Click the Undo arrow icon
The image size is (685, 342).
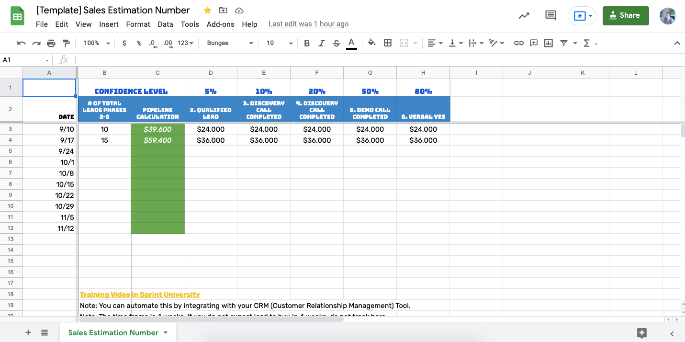coord(22,43)
